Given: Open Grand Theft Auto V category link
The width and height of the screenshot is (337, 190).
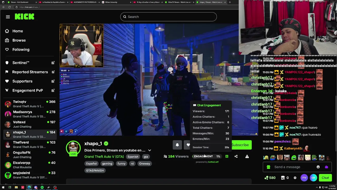Looking at the screenshot, I should 104,157.
